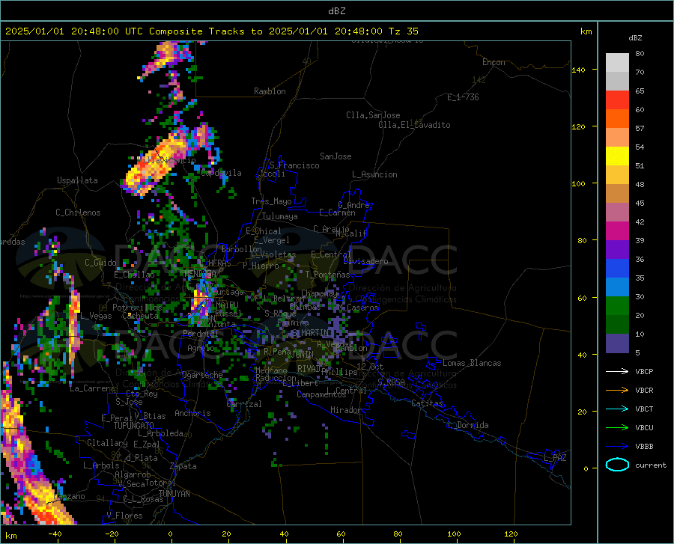Click the dBZ heading above color scale

point(635,38)
